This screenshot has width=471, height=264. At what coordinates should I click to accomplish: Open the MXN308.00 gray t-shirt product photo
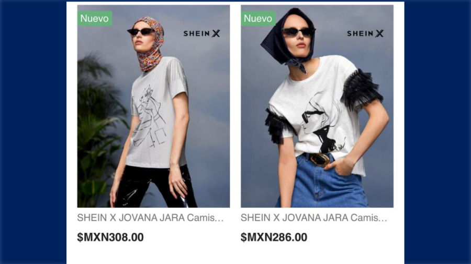153,106
